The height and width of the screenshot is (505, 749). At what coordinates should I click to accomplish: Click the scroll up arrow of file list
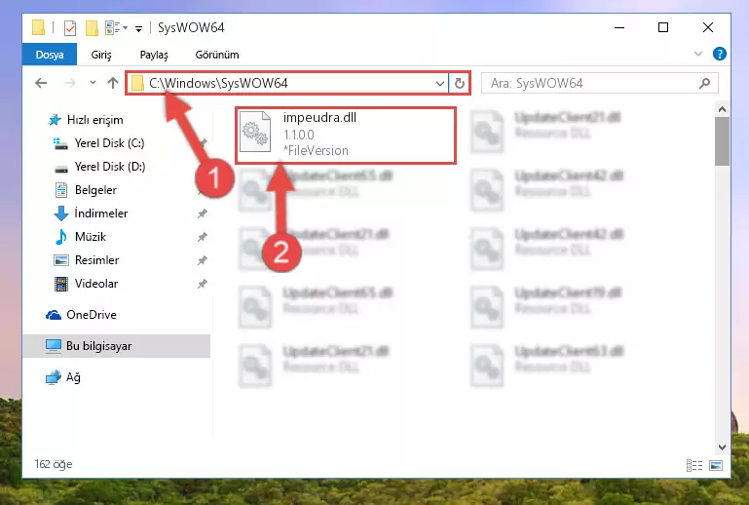(x=722, y=109)
